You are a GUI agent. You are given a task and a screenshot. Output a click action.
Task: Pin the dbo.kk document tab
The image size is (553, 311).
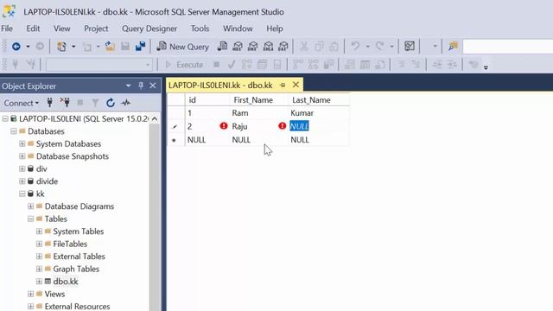point(283,85)
